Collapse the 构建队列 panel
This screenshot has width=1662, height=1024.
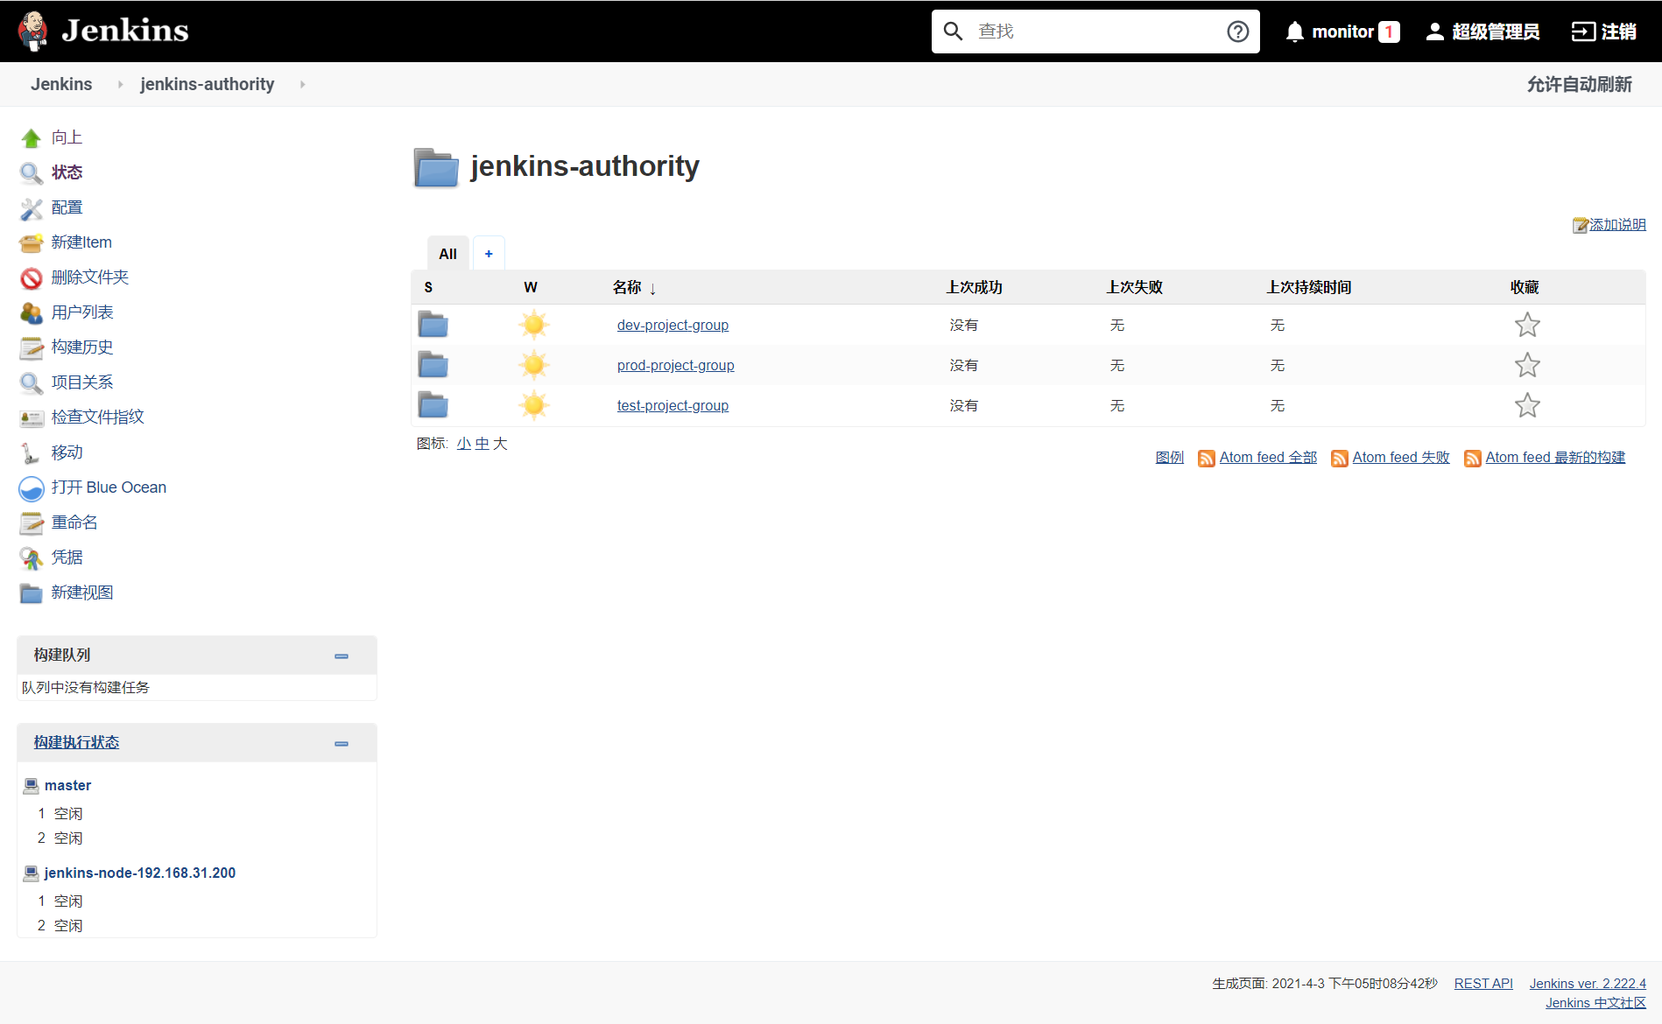(342, 656)
